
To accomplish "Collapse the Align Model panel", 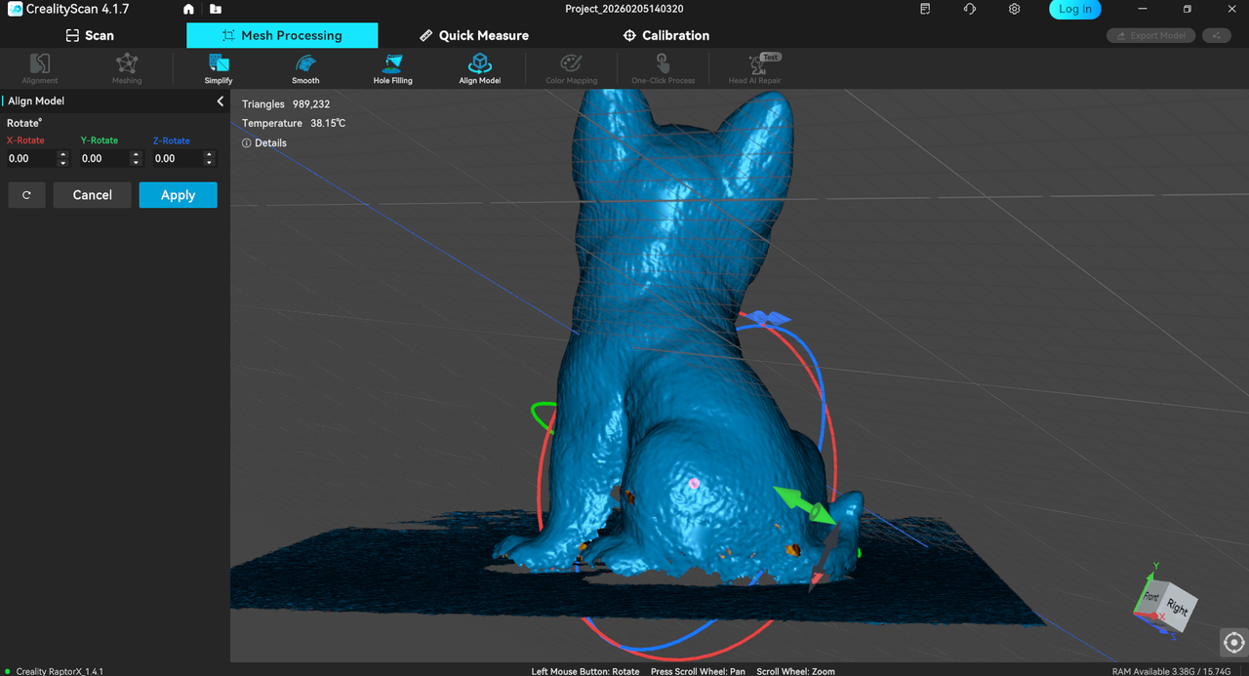I will 220,101.
